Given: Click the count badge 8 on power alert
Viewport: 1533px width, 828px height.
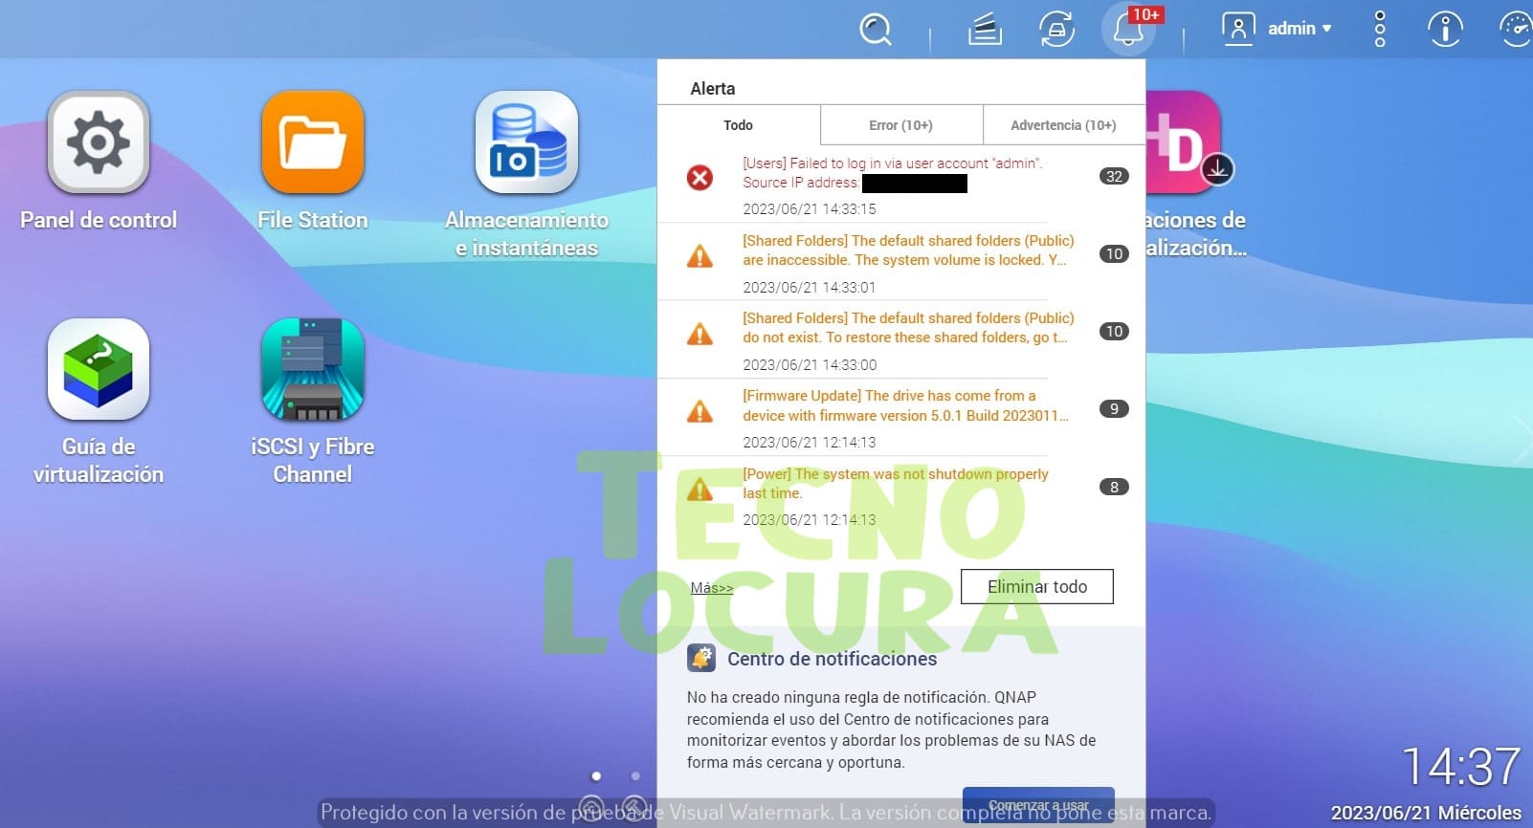Looking at the screenshot, I should click(1114, 487).
